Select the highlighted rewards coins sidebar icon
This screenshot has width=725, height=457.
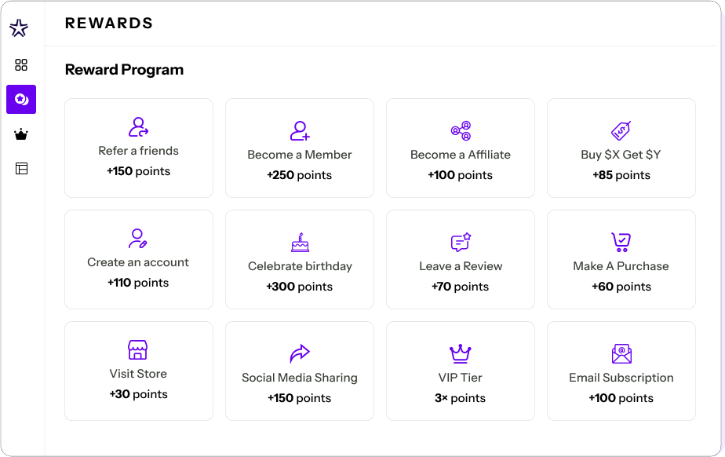click(x=21, y=100)
